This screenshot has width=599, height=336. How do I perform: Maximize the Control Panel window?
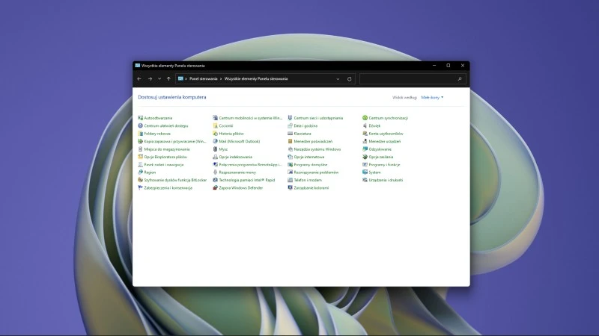(x=449, y=66)
